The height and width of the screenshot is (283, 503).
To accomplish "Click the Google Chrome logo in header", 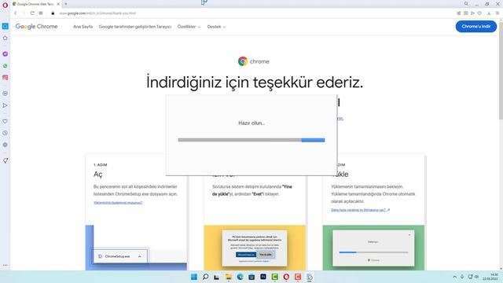I will [37, 26].
